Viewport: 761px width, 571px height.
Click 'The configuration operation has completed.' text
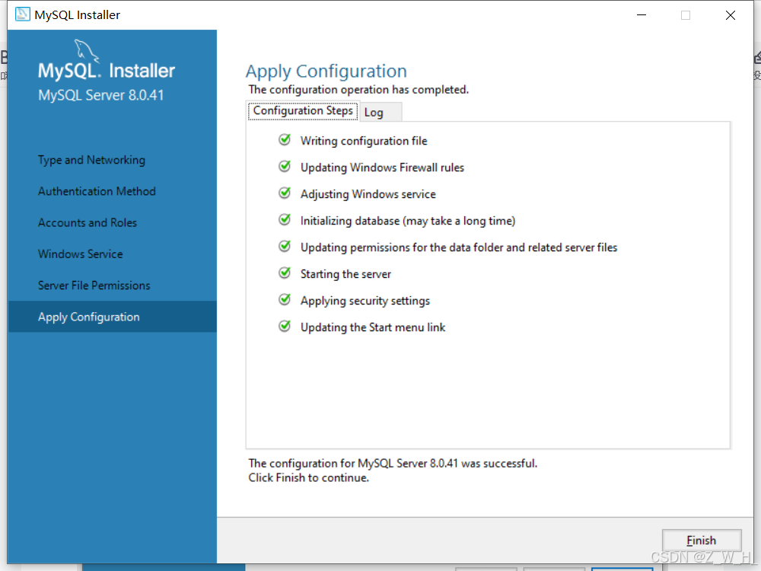pyautogui.click(x=358, y=90)
